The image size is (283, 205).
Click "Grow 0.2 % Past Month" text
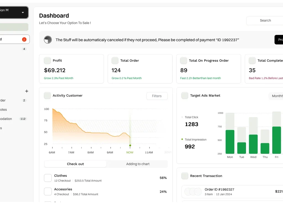127,78
